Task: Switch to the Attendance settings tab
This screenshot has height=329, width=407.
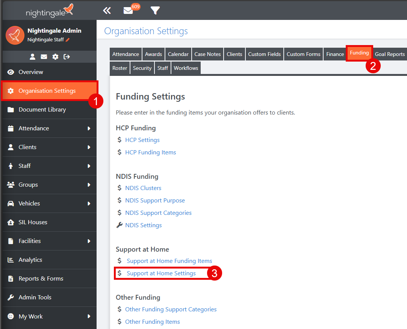Action: (x=126, y=54)
